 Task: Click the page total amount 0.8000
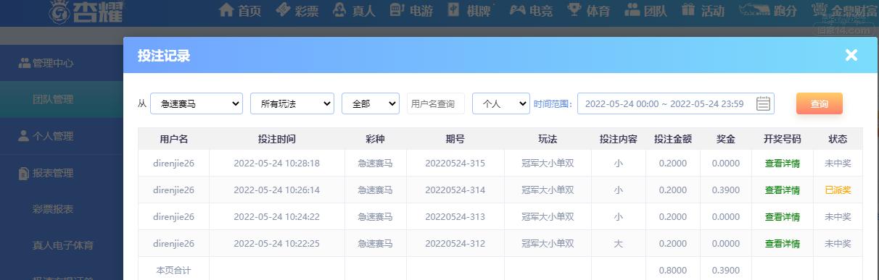(672, 270)
